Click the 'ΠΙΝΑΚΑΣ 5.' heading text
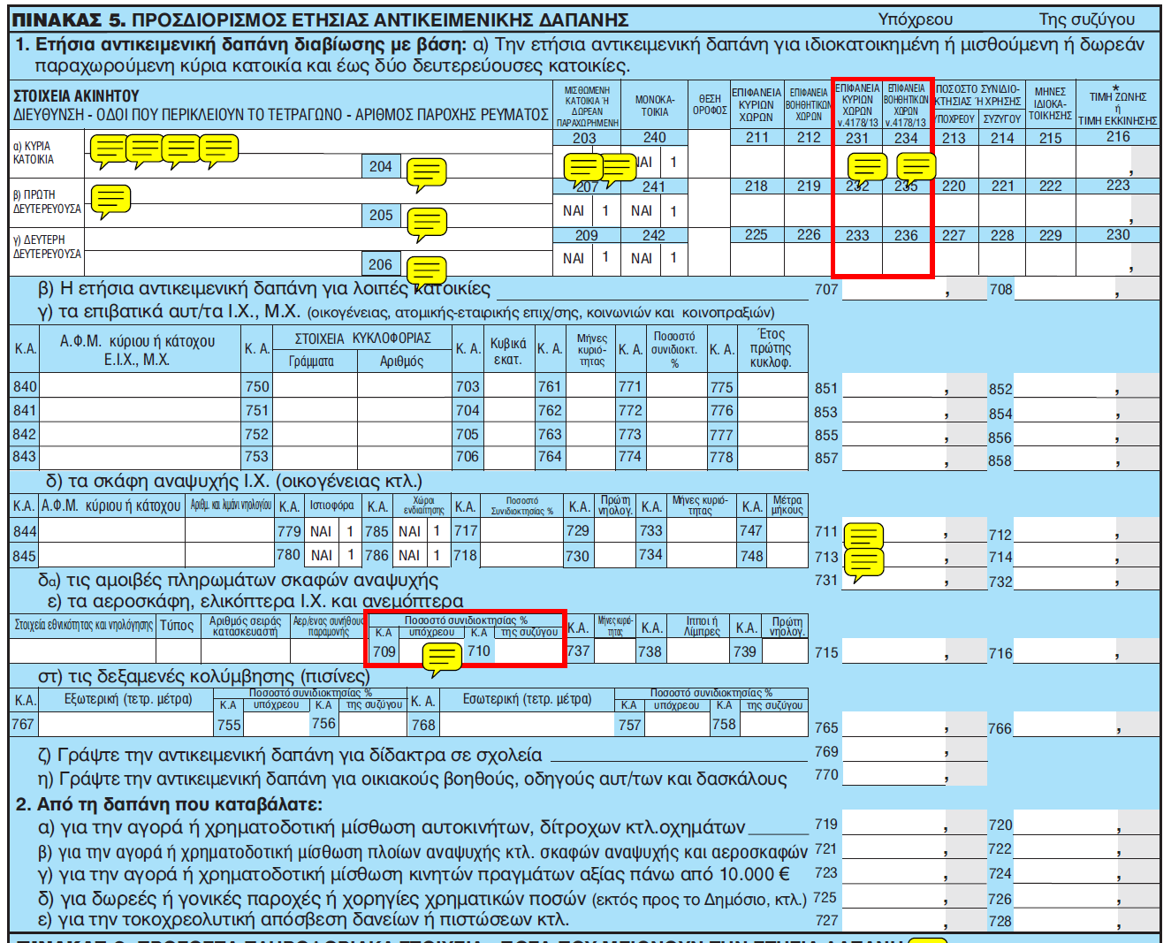This screenshot has height=943, width=1171. [x=67, y=19]
